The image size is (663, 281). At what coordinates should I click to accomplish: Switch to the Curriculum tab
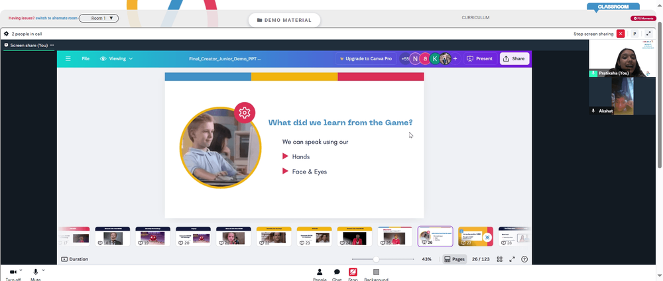pyautogui.click(x=475, y=18)
